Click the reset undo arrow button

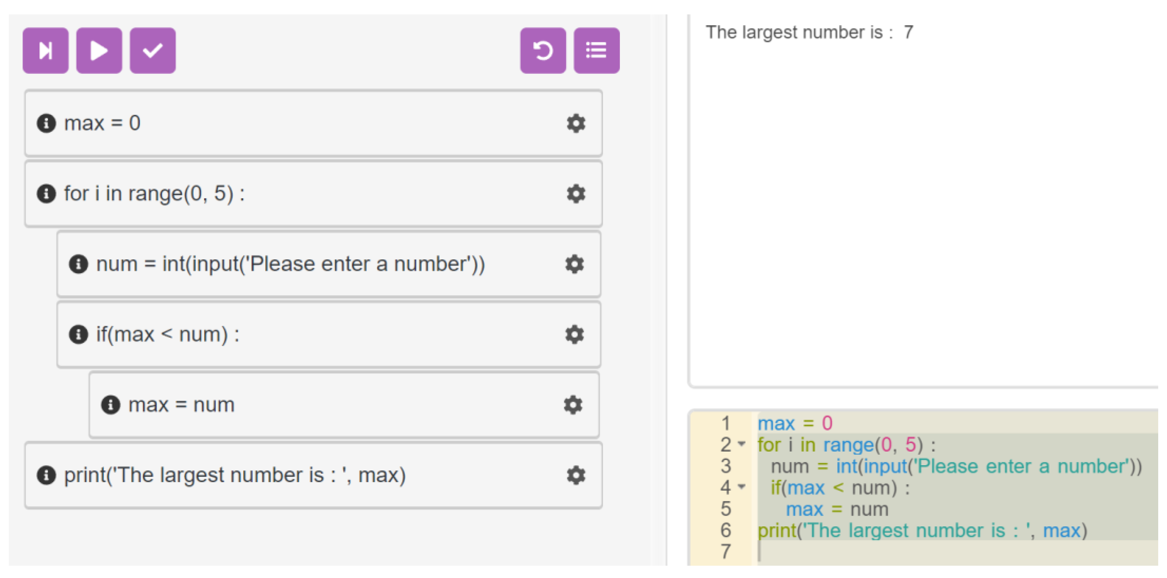(x=542, y=50)
